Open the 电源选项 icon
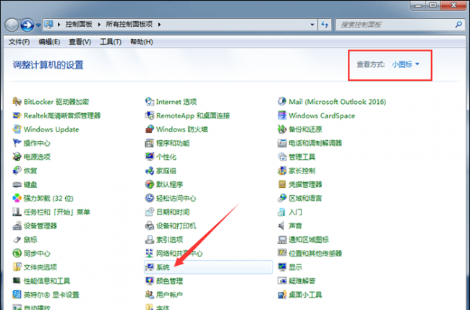The image size is (470, 310). point(17,157)
